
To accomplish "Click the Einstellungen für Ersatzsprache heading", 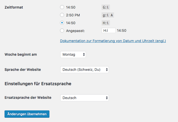I will pos(38,84).
